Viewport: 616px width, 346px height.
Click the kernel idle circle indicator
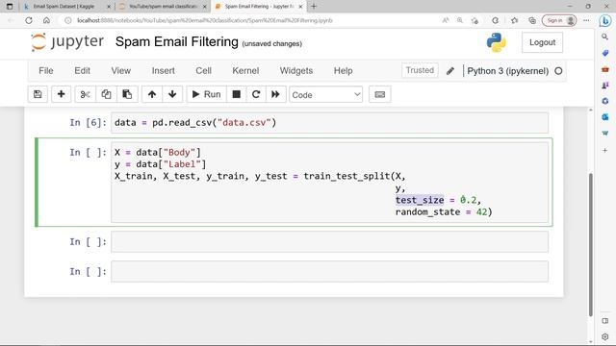click(558, 71)
